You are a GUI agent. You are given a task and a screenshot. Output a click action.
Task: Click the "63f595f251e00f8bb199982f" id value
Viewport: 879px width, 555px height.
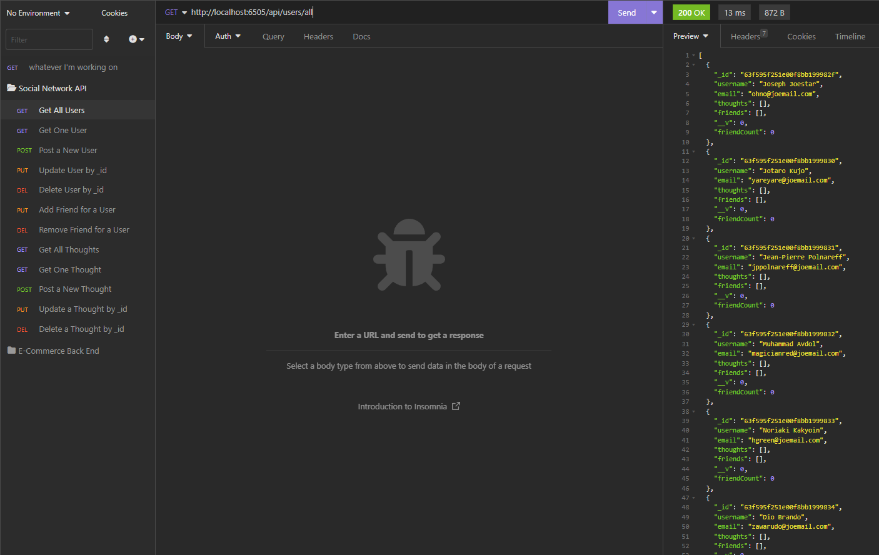coord(790,75)
